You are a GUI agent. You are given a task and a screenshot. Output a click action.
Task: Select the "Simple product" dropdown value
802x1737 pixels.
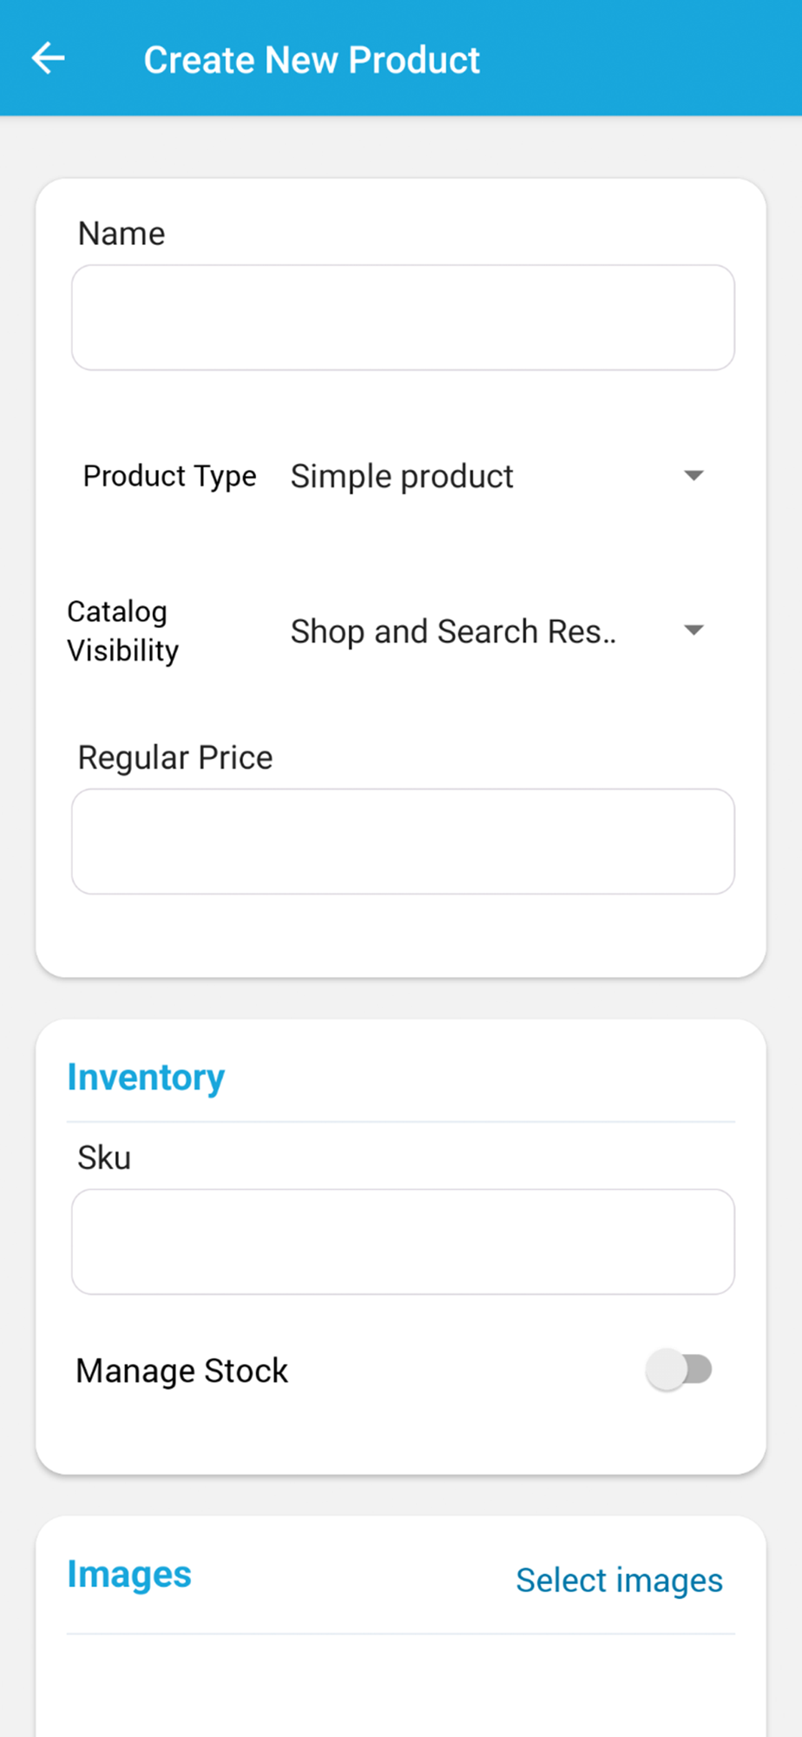[402, 477]
